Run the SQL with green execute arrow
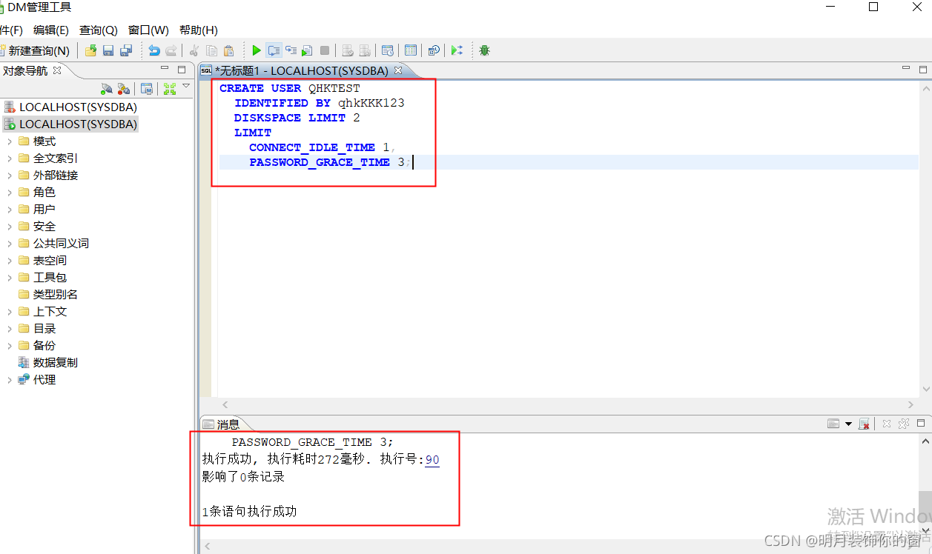This screenshot has height=554, width=932. pos(257,50)
